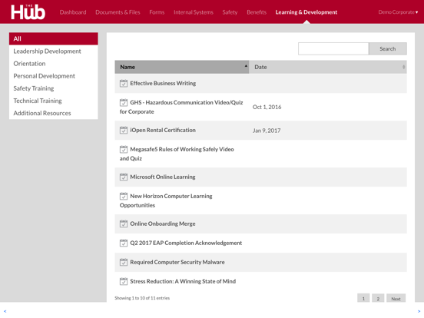
Task: Open Microsoft Online Learning entry
Action: pyautogui.click(x=163, y=177)
